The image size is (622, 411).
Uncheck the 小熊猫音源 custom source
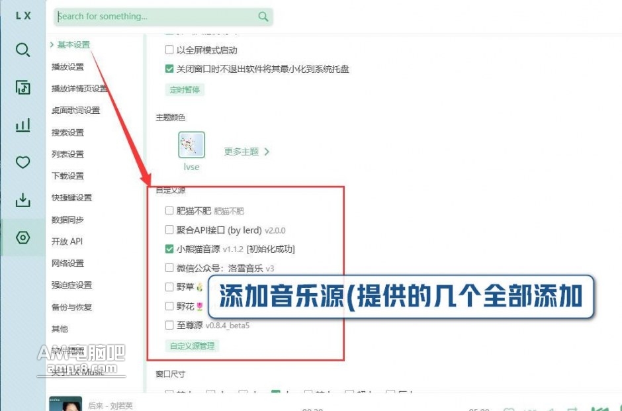click(169, 250)
